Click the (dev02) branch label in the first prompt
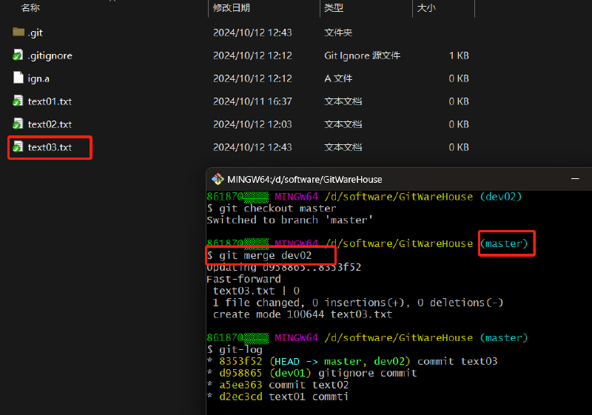This screenshot has height=415, width=592. [501, 197]
